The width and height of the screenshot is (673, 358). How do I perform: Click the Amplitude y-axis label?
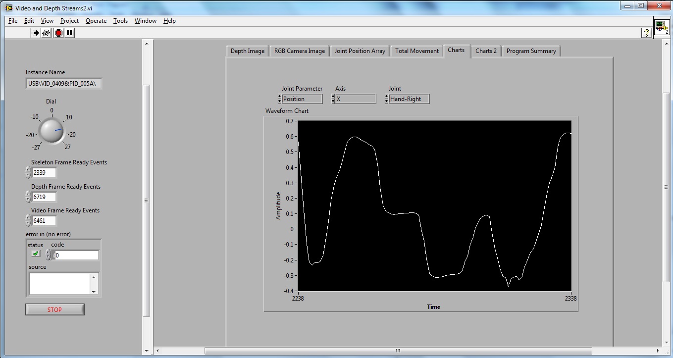coord(278,205)
